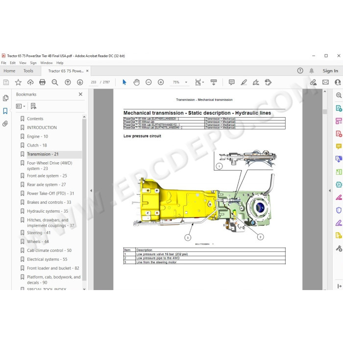Close the Bookmarks panel

[x=80, y=94]
